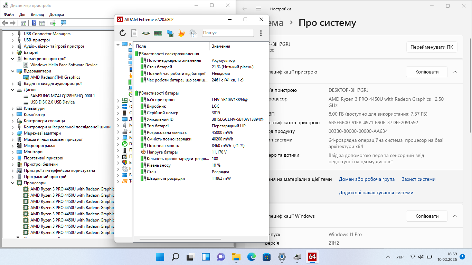
Task: Select the Xbox DirectX icon in AIDA64 tree
Action: (125, 144)
